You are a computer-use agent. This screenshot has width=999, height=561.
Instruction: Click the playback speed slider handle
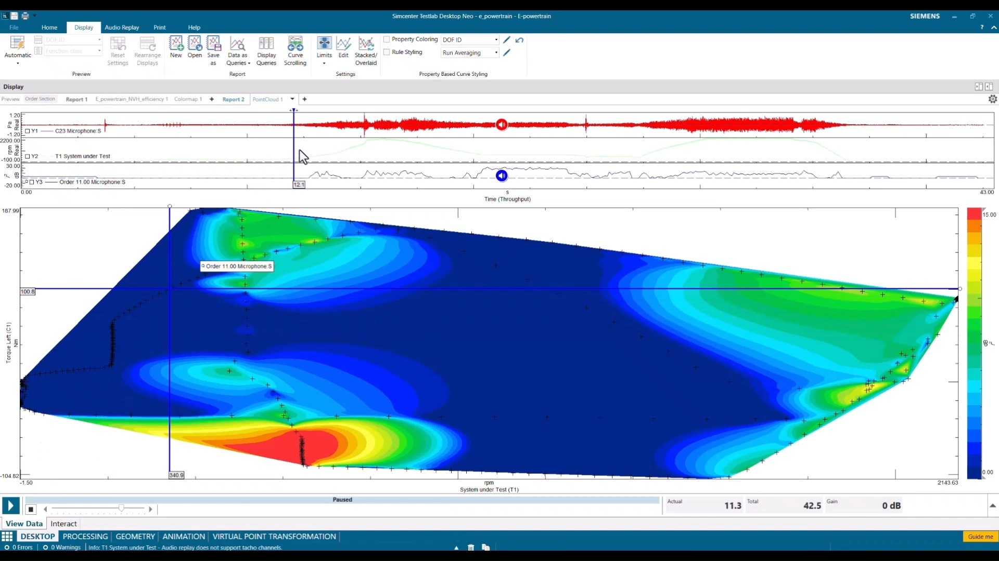click(x=121, y=509)
